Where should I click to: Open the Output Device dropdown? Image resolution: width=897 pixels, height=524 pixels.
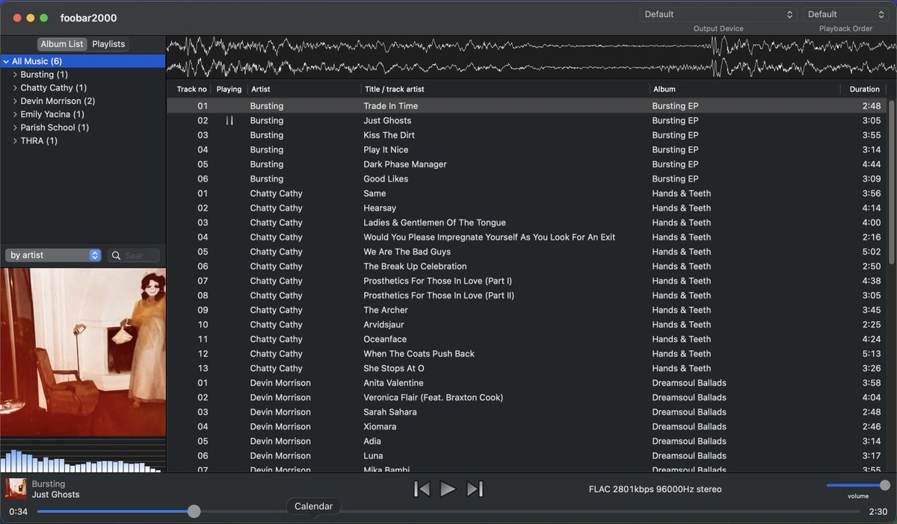(x=718, y=14)
